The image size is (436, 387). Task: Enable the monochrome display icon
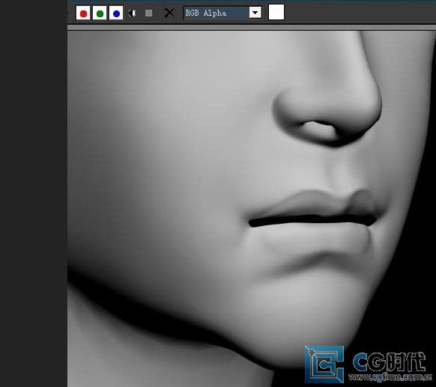coord(149,13)
